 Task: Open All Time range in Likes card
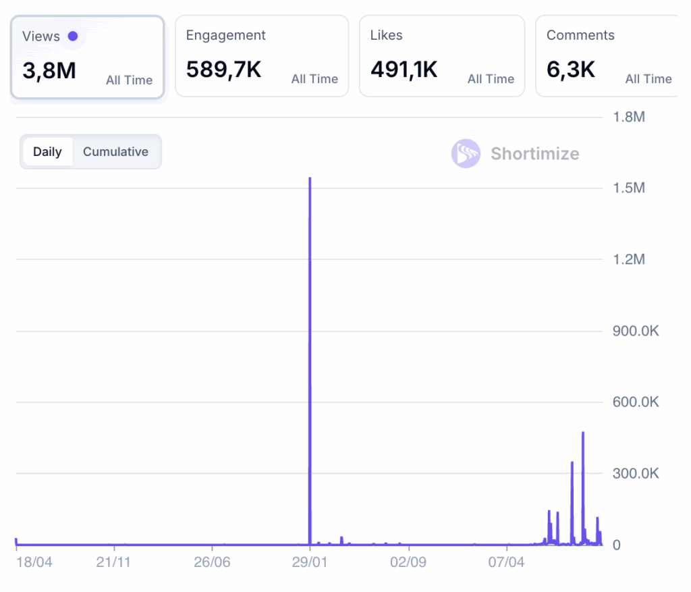[x=491, y=79]
